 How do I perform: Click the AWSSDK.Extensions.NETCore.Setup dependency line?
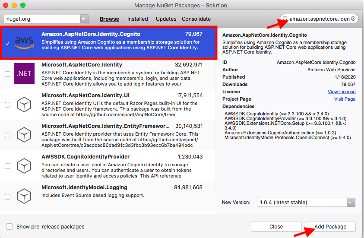pyautogui.click(x=285, y=125)
